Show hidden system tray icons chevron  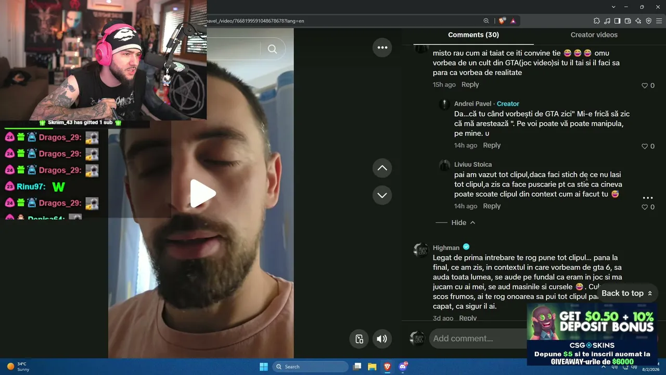604,367
